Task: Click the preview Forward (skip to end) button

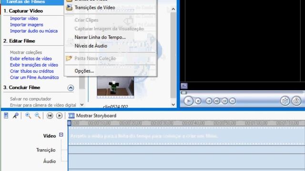Action: pos(233,101)
